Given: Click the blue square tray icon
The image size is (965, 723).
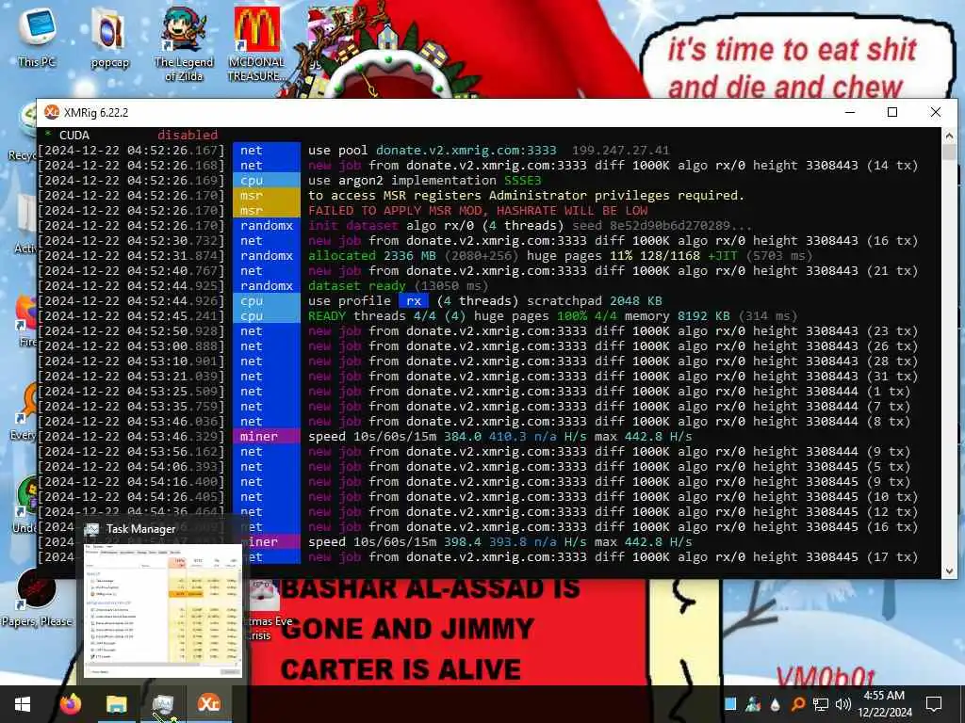Looking at the screenshot, I should [730, 703].
